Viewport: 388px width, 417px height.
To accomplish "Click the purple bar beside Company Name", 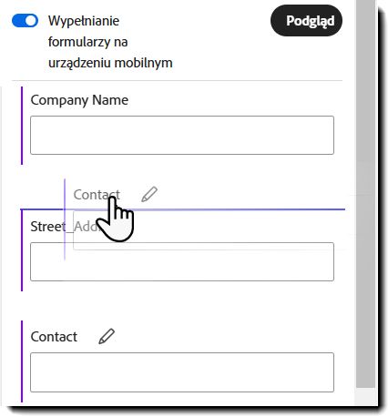I will tap(22, 126).
